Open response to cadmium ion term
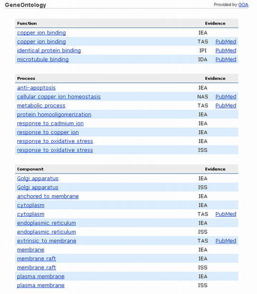 click(50, 123)
